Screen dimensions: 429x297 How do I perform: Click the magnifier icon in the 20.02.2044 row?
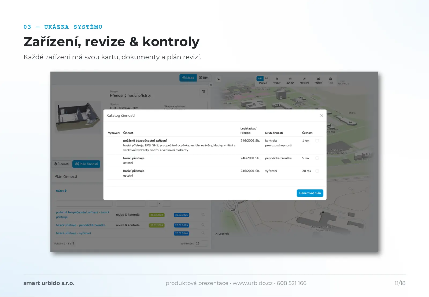click(203, 233)
